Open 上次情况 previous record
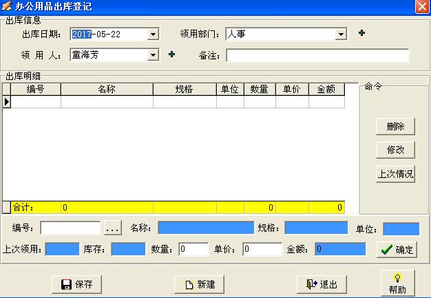 [395, 174]
